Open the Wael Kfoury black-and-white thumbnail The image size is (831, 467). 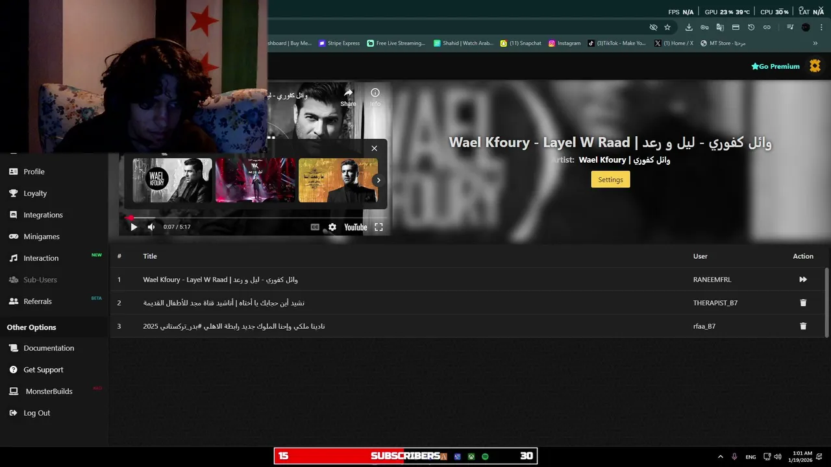click(x=172, y=180)
